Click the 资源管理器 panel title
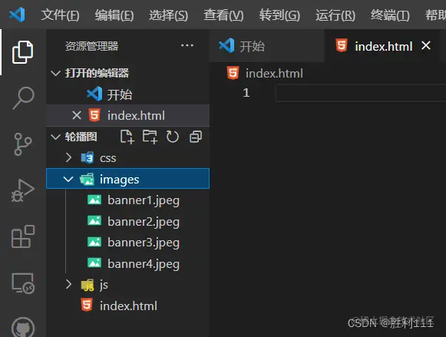This screenshot has width=446, height=337. (x=91, y=46)
